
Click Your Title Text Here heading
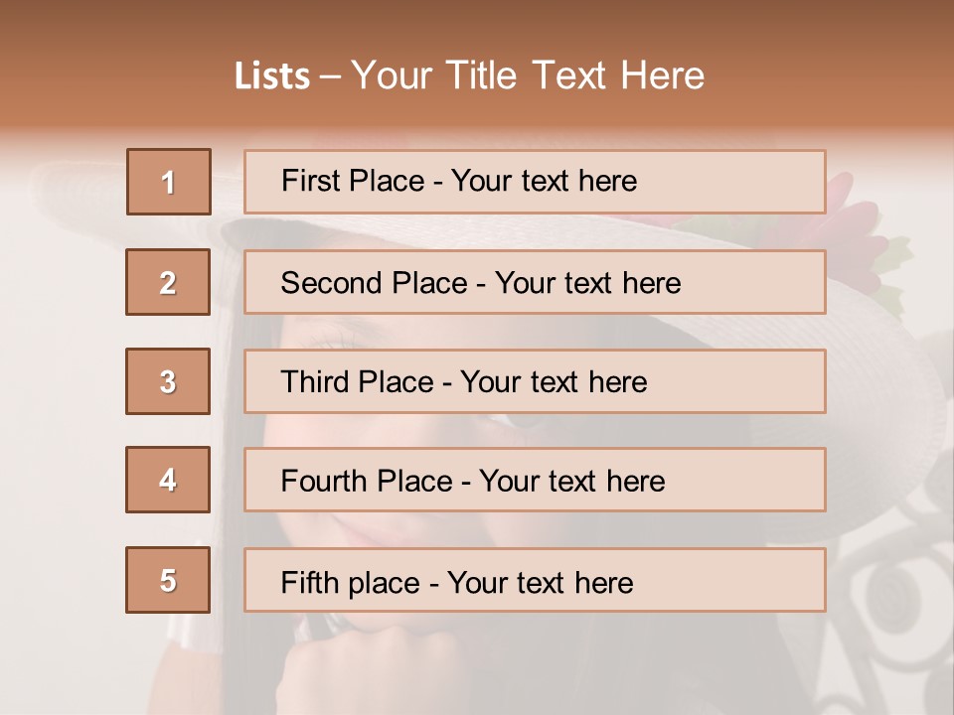click(528, 75)
